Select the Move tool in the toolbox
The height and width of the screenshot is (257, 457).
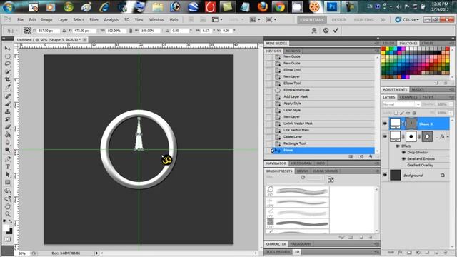pos(8,48)
